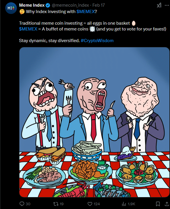Open the three-dot more options menu
The image size is (170, 209).
click(167, 5)
